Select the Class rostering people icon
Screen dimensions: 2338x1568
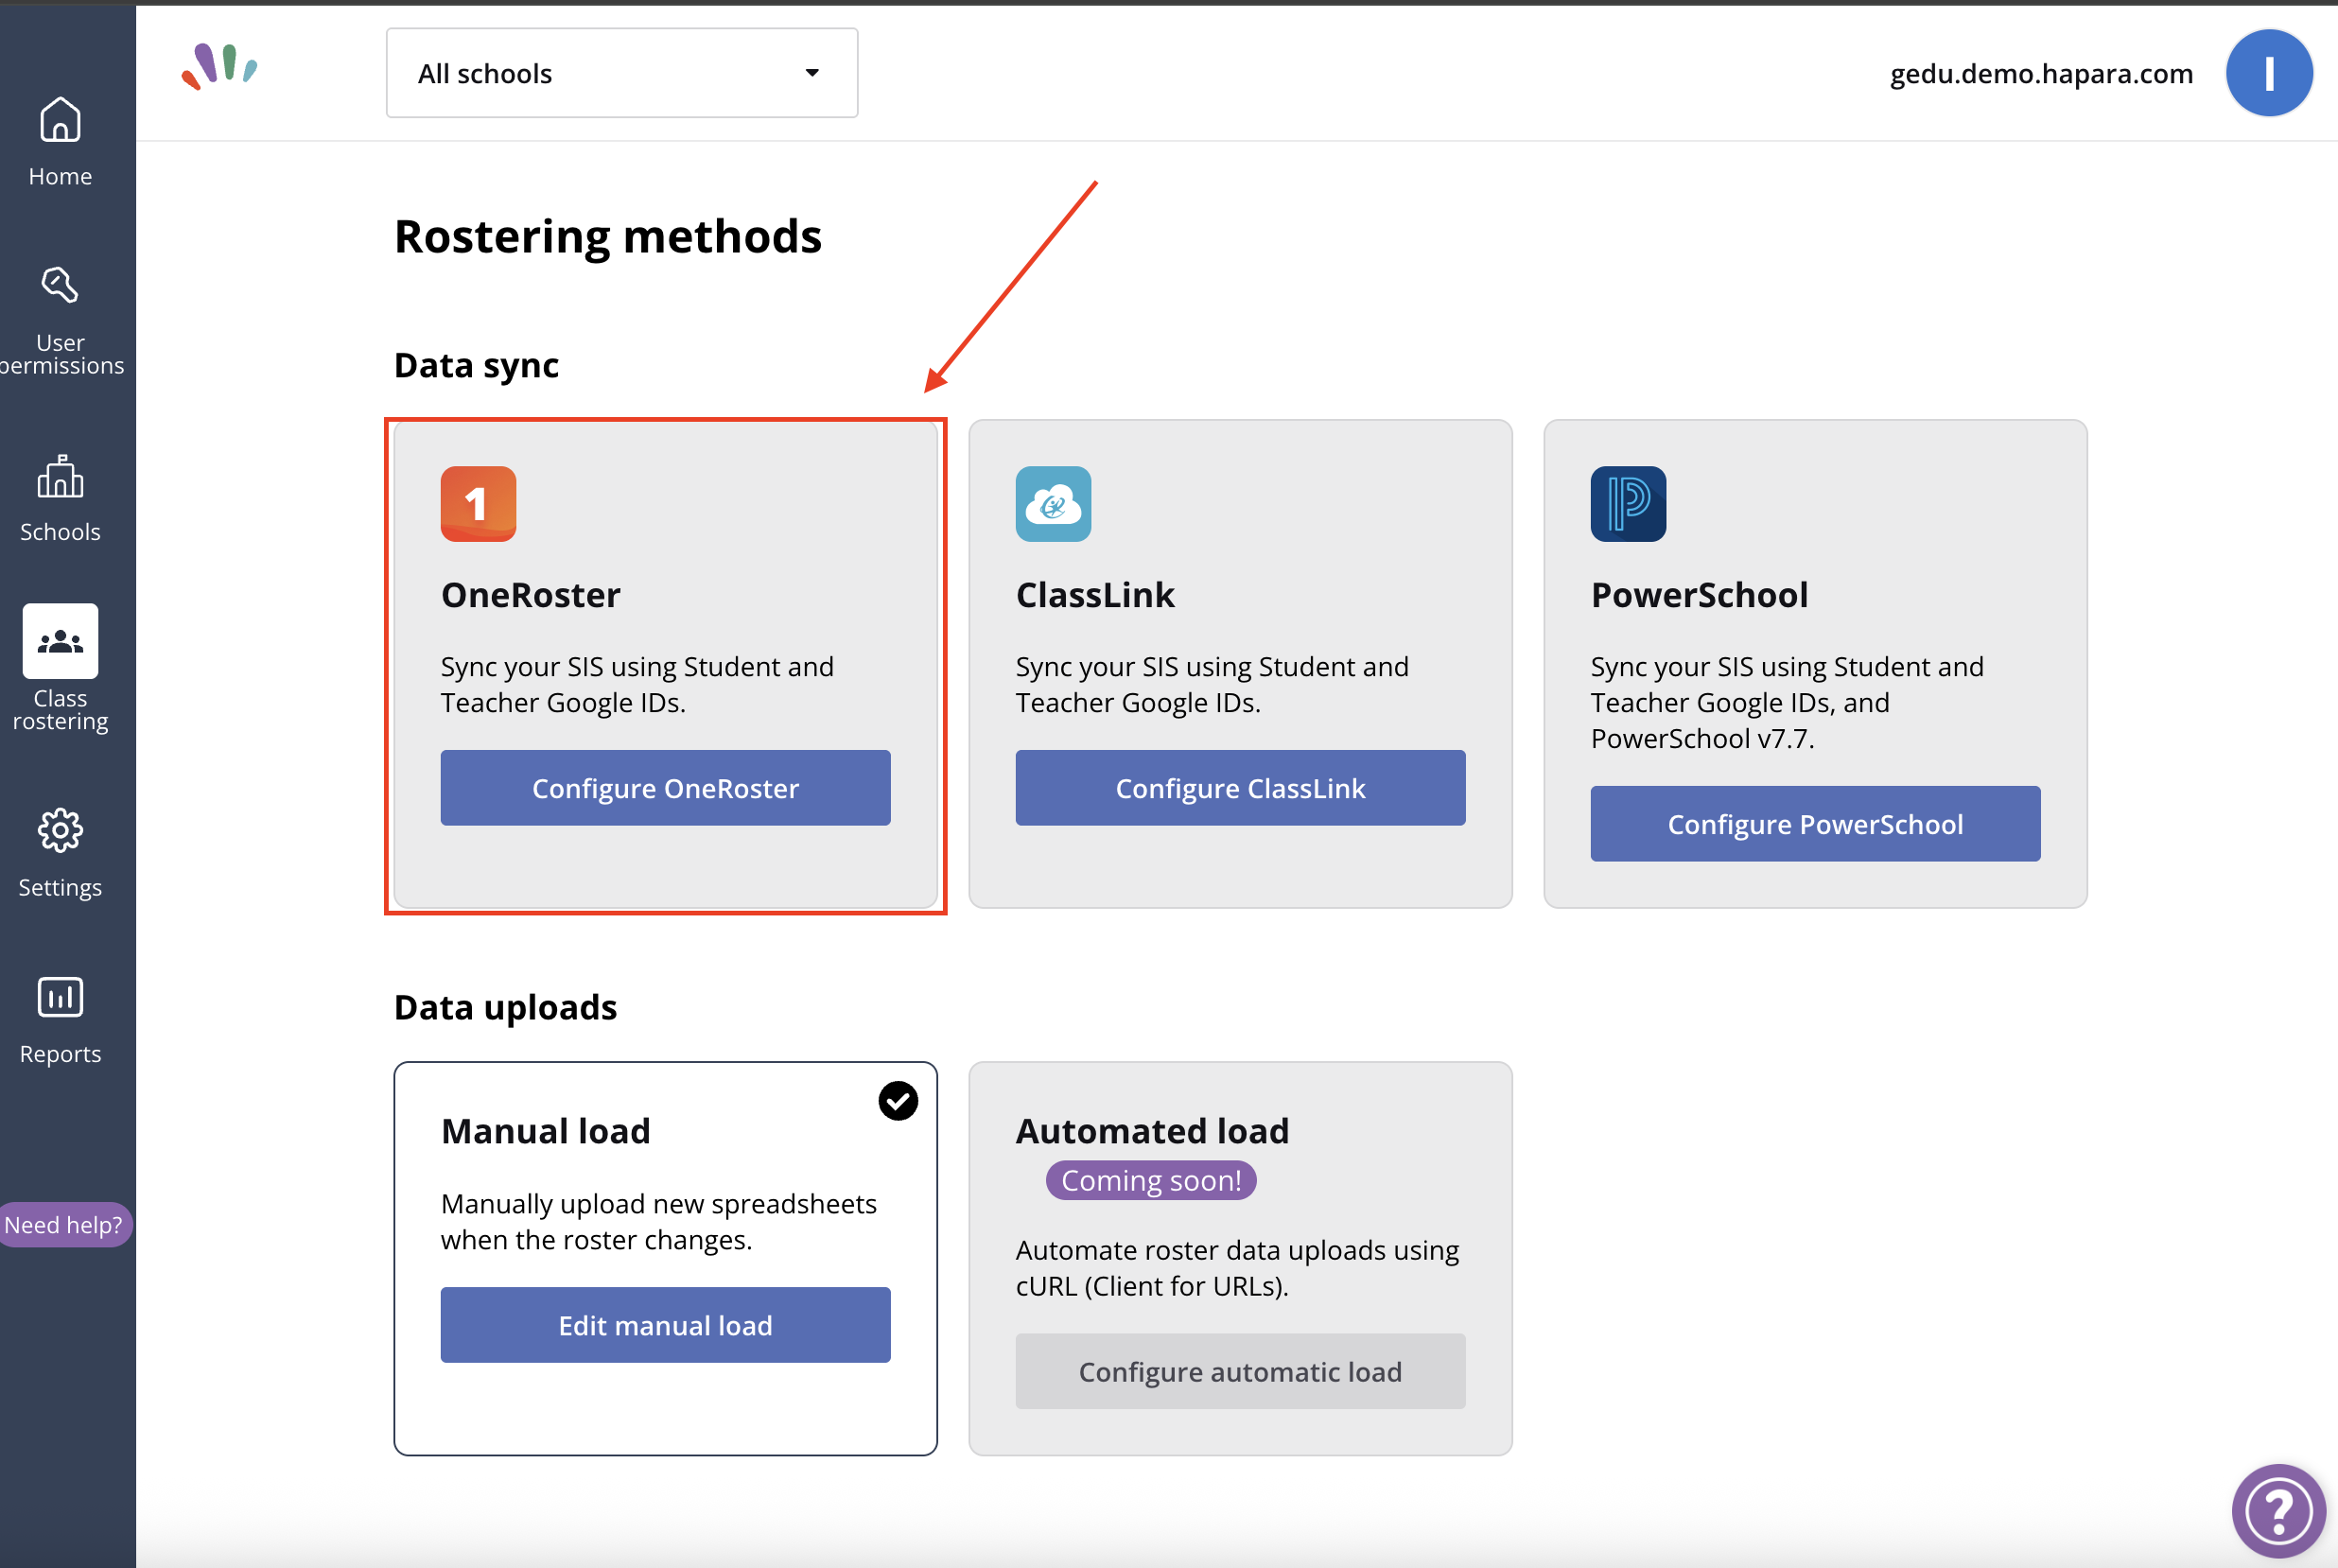[x=60, y=641]
